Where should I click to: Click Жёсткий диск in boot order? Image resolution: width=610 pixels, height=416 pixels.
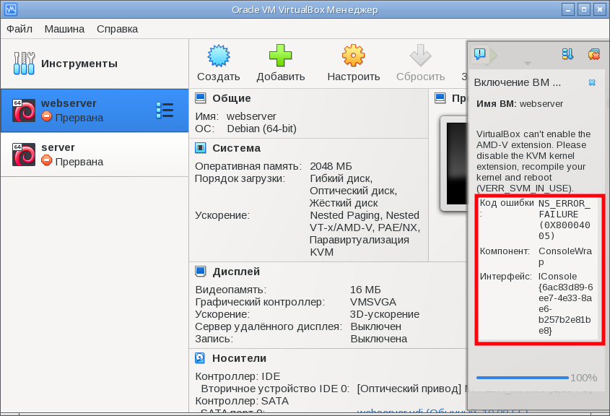(x=344, y=203)
